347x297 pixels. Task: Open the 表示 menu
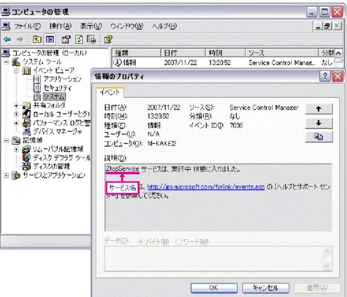pyautogui.click(x=91, y=26)
